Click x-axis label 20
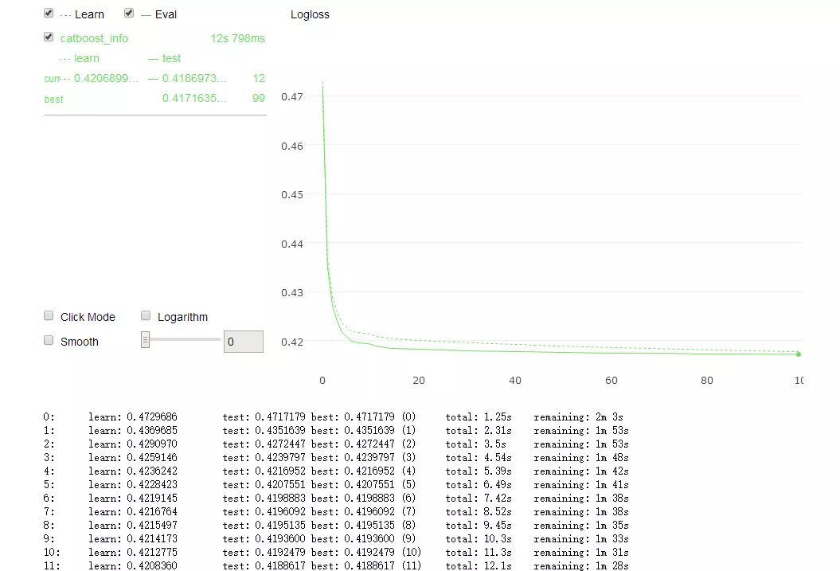The height and width of the screenshot is (571, 840). coord(419,381)
